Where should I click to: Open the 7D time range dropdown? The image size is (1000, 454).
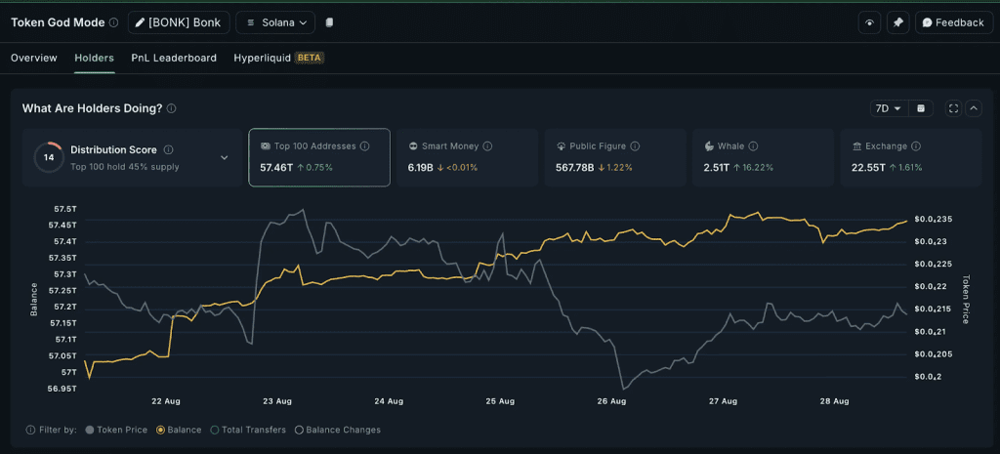point(887,108)
